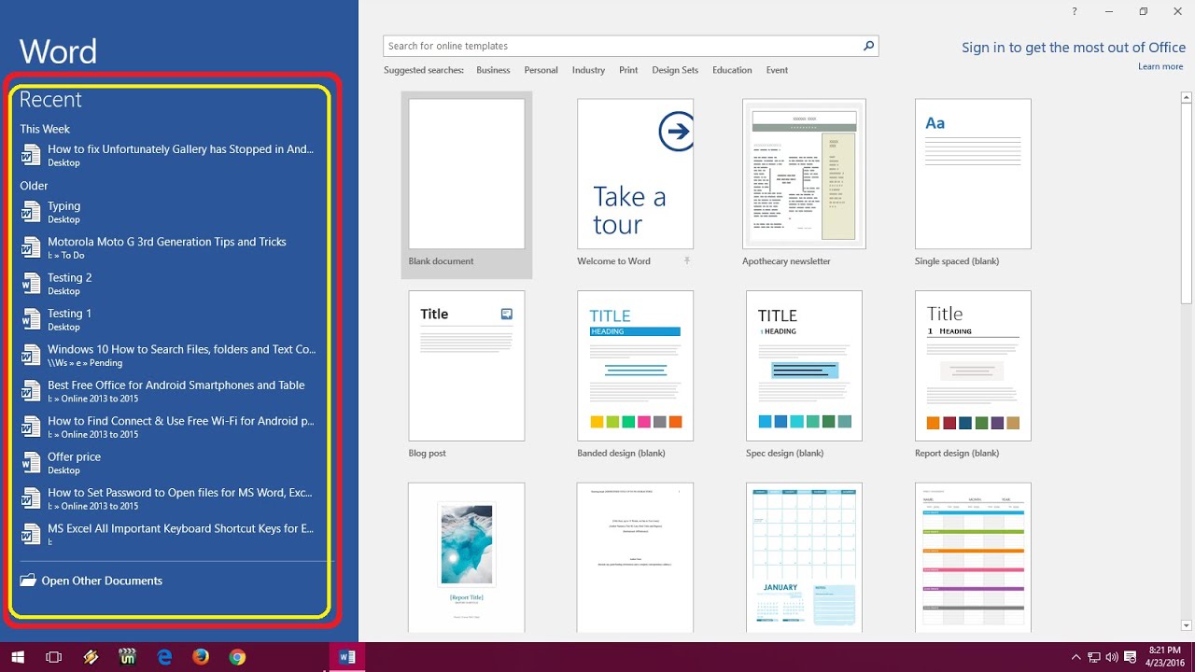Click file icon beside Motorola Moto G document

31,248
